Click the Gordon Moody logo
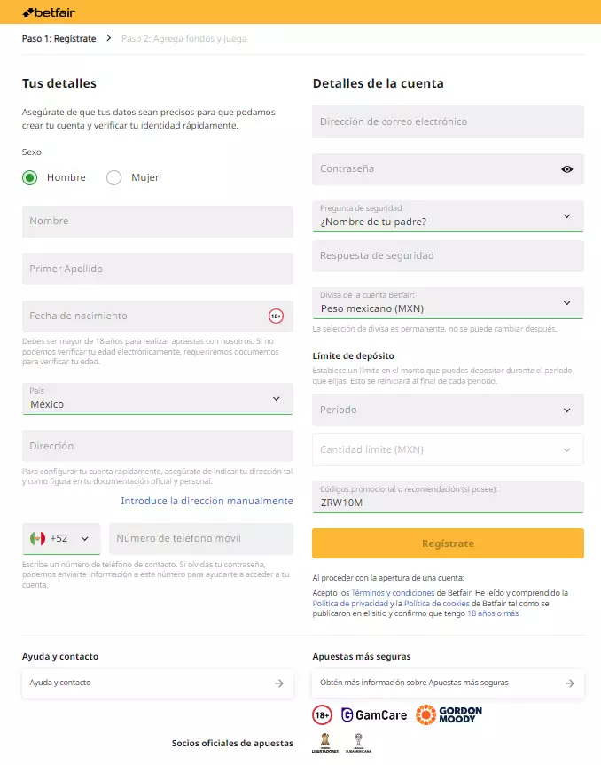The image size is (601, 765). pyautogui.click(x=449, y=714)
